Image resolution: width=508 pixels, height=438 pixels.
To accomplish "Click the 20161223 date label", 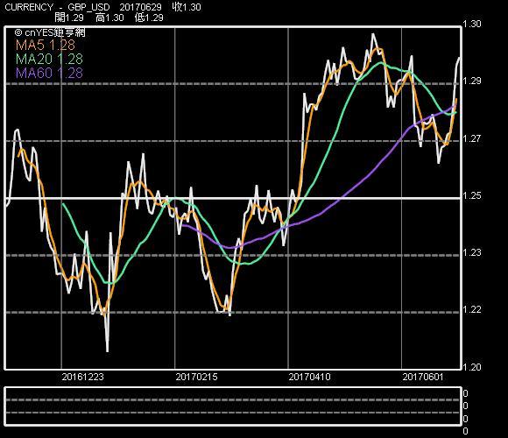I will [82, 377].
